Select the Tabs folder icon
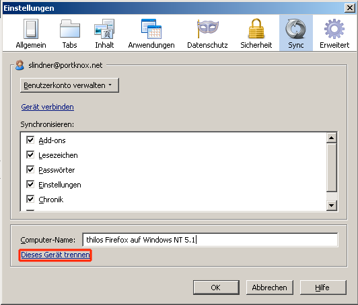Image resolution: width=358 pixels, height=305 pixels. tap(69, 29)
